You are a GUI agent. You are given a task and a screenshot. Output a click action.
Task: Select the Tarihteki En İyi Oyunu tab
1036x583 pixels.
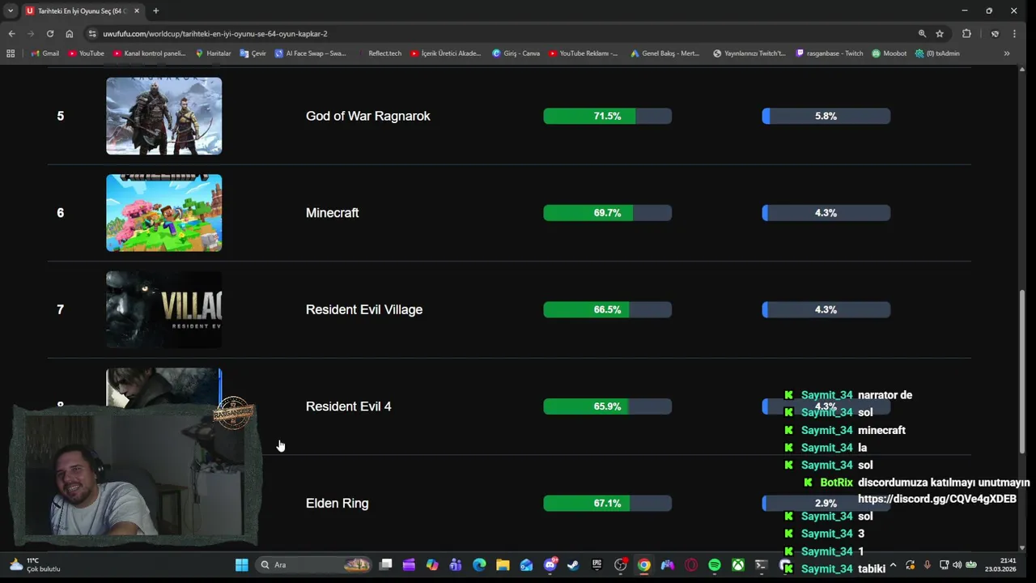click(x=83, y=11)
